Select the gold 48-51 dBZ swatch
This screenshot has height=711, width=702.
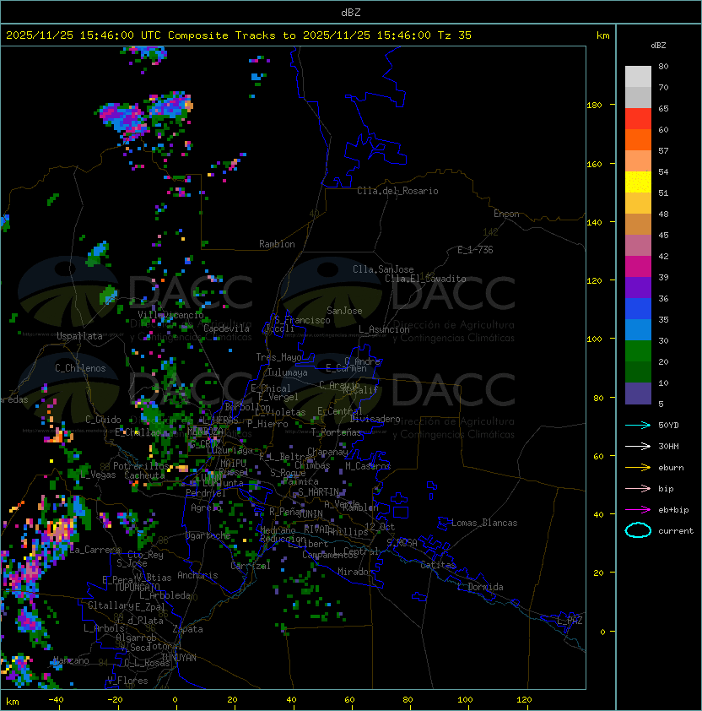[x=638, y=204]
